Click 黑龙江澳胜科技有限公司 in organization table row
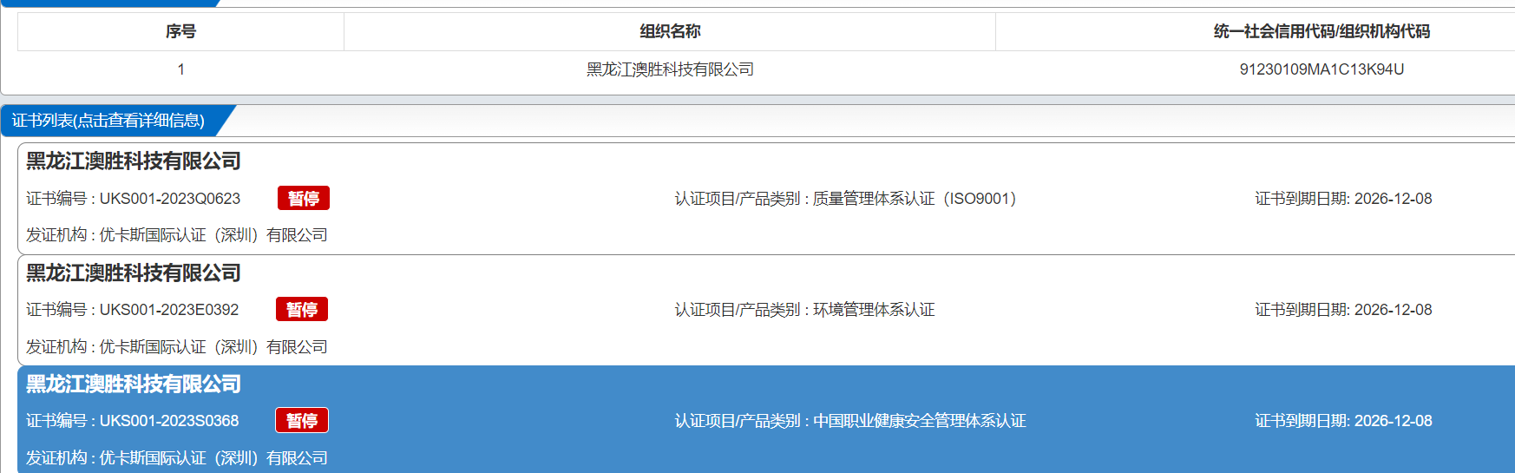Screen dimensions: 1515x473 [x=670, y=69]
